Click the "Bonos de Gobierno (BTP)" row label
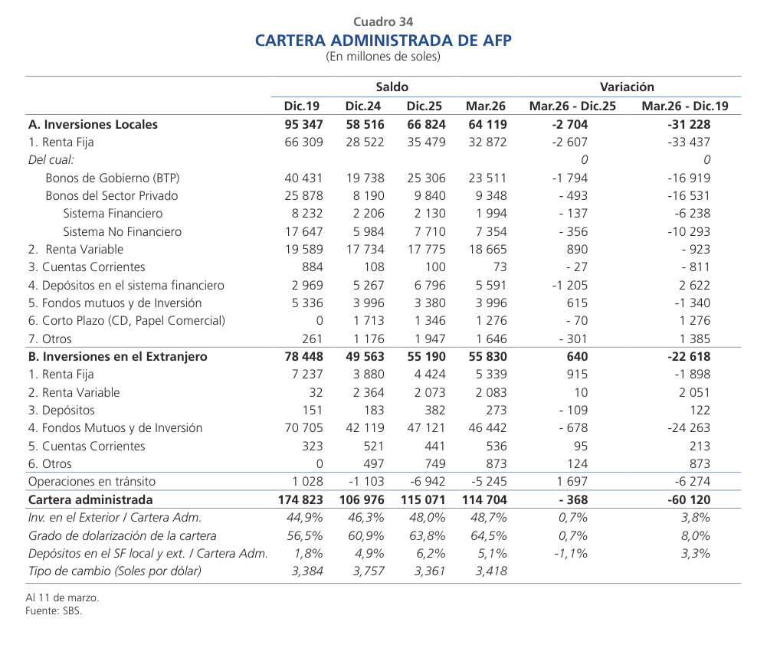Screen dimensions: 767x648 (x=113, y=178)
